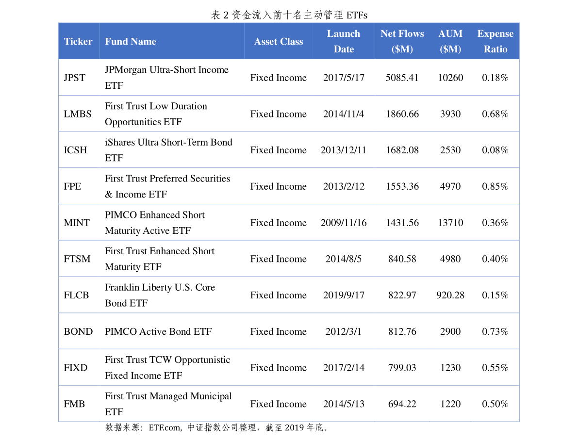Click First Trust Low Duration Opportunities ETF
This screenshot has height=442, width=578.
[156, 114]
